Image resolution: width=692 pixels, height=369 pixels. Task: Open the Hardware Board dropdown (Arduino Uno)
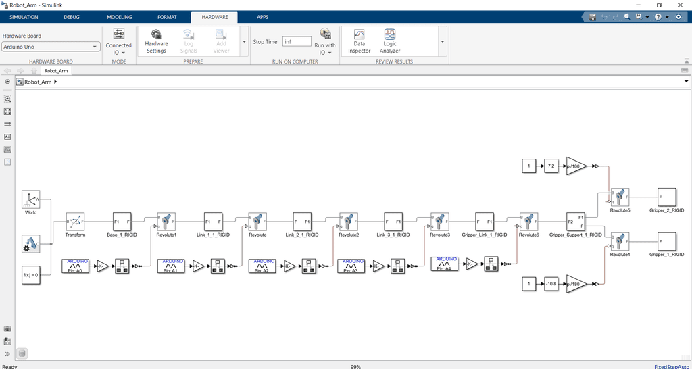(x=51, y=47)
